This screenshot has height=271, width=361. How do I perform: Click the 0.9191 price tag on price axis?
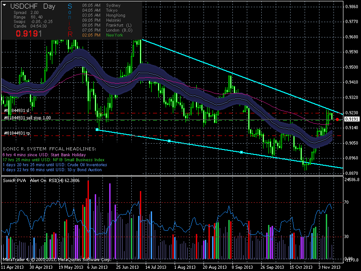point(352,119)
